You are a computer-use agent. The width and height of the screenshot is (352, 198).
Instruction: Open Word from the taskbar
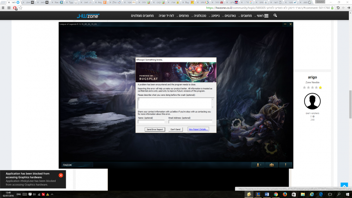coord(267,194)
